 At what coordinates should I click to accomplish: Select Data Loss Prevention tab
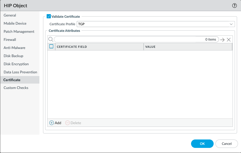tap(20, 72)
